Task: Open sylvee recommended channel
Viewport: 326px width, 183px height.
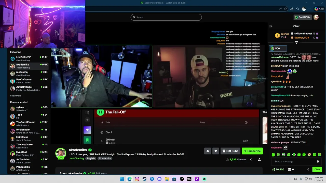Action: (29, 109)
